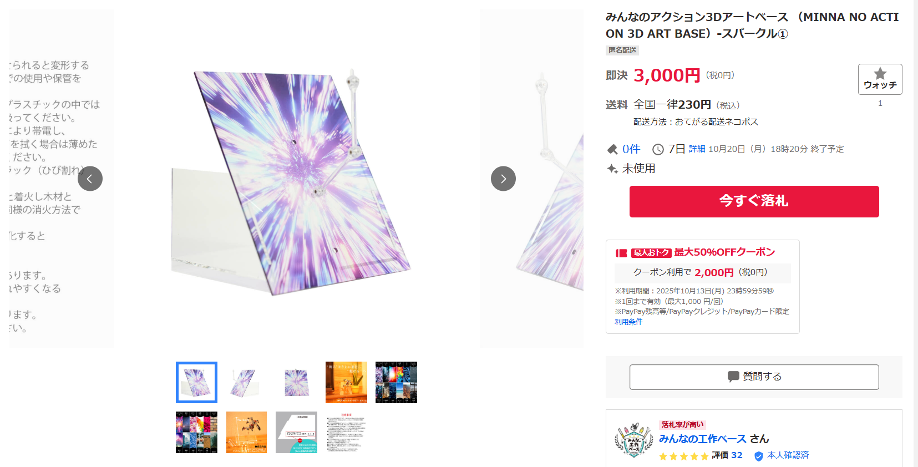This screenshot has height=467, width=918.
Task: Click the clock icon beside 7日
Action: (x=658, y=149)
